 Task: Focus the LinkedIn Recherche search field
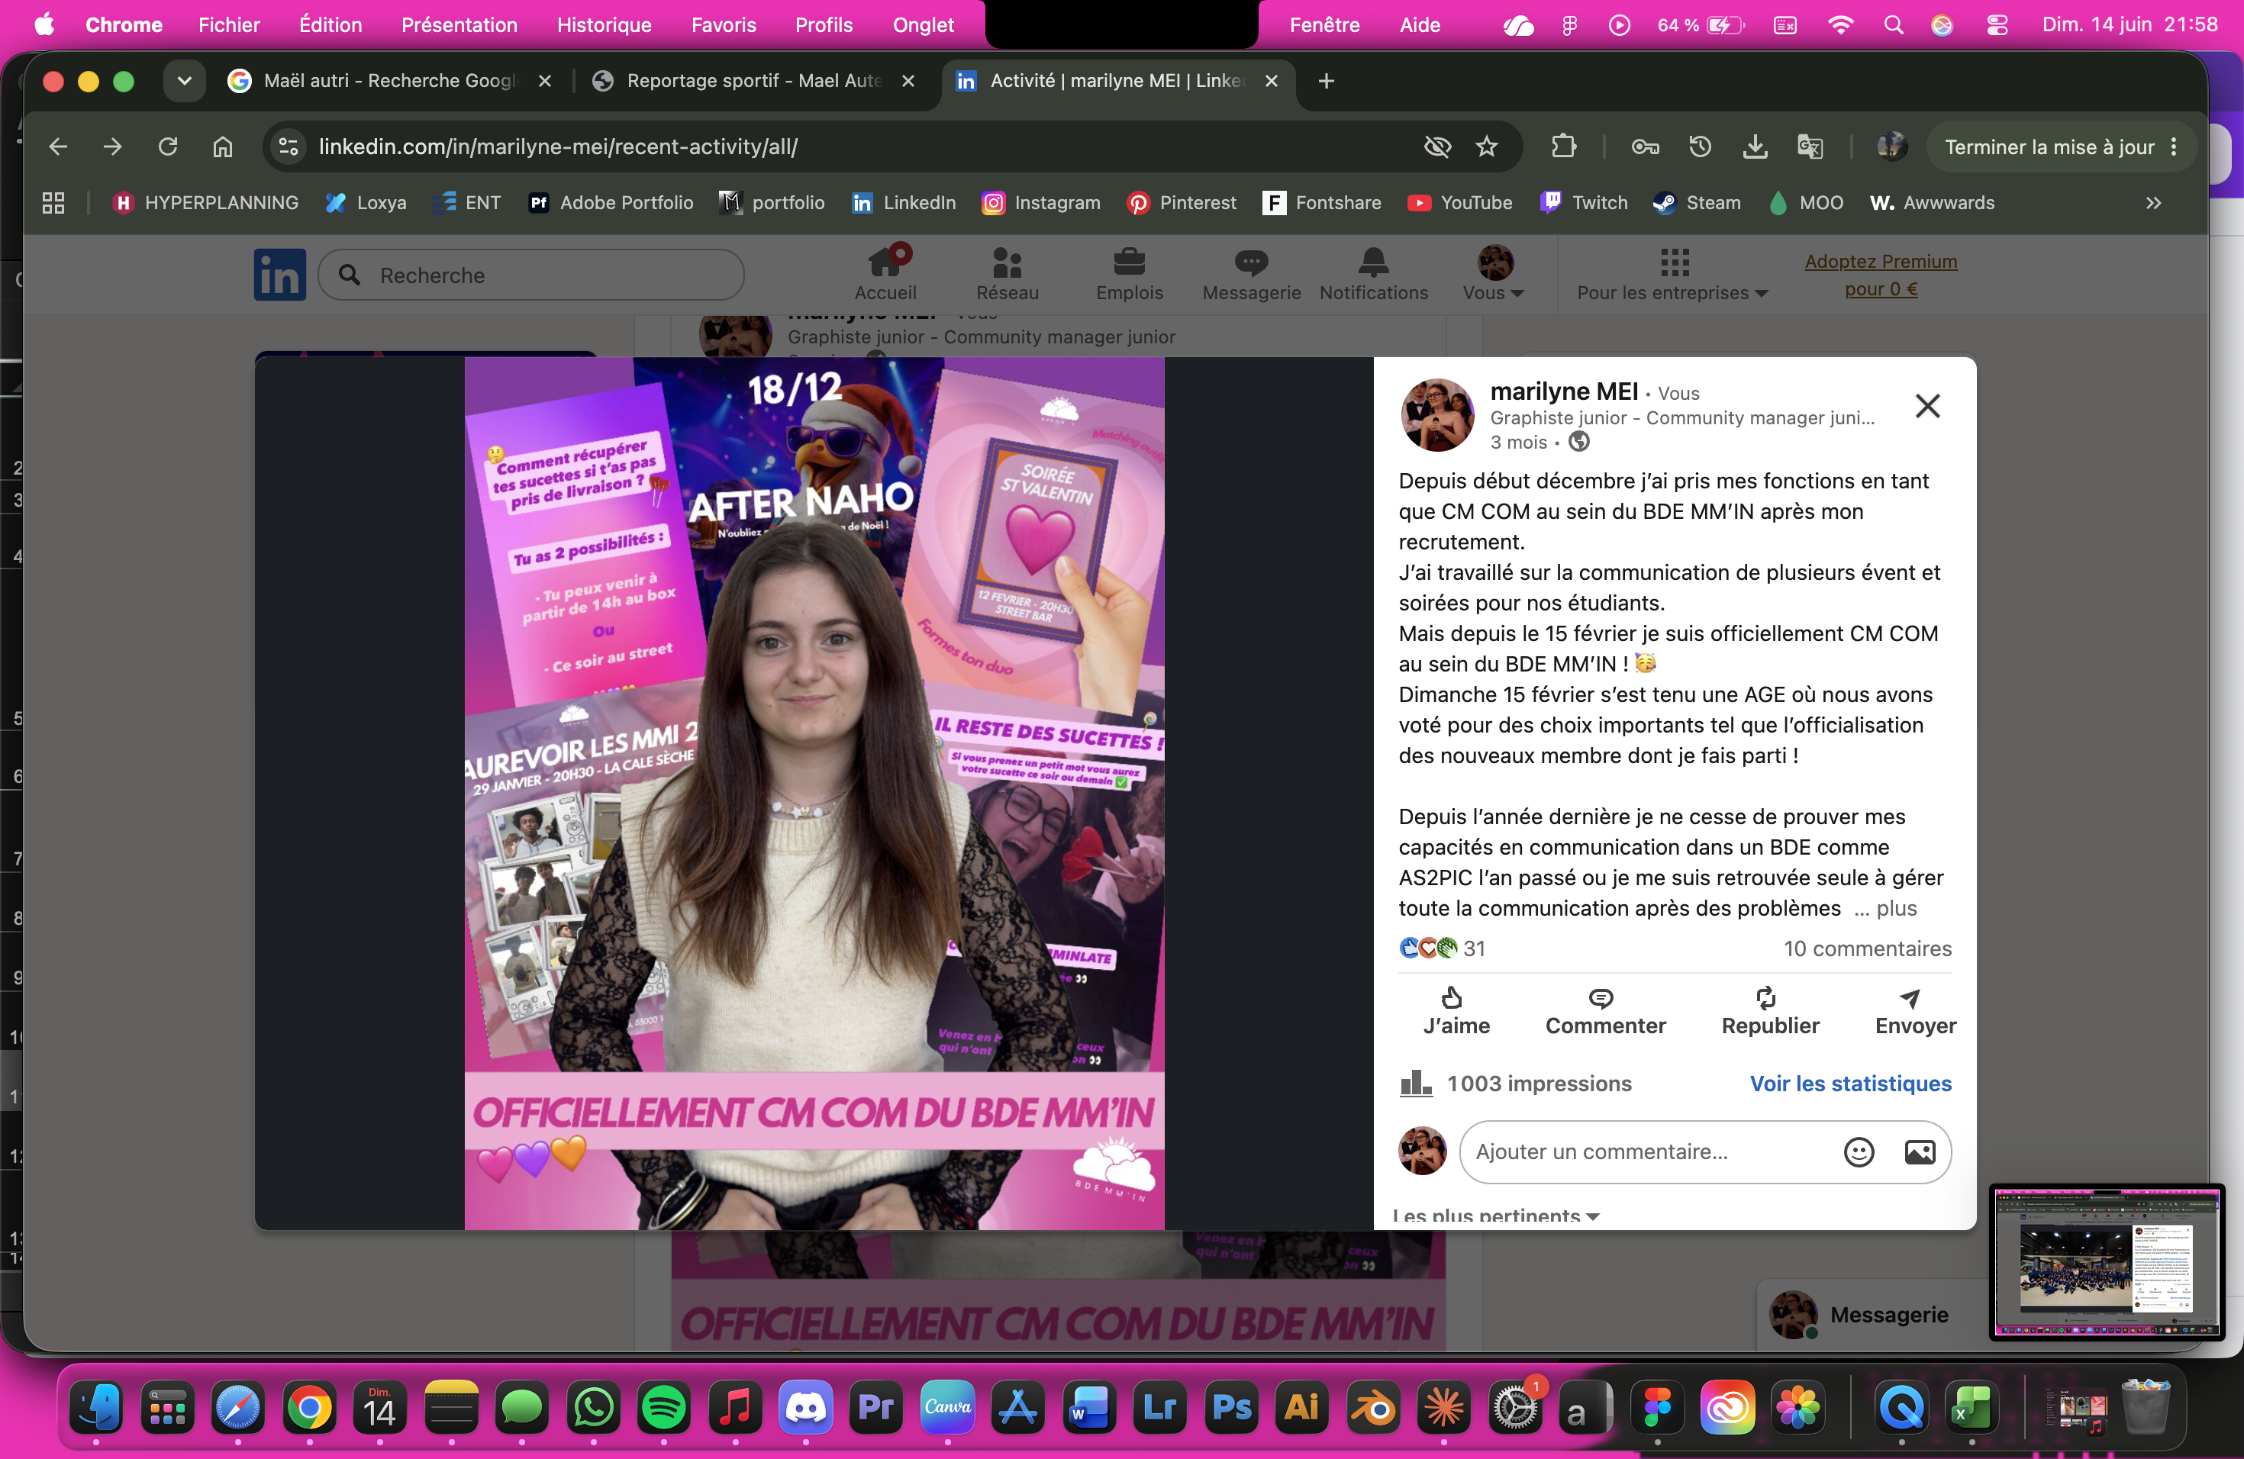click(x=530, y=274)
